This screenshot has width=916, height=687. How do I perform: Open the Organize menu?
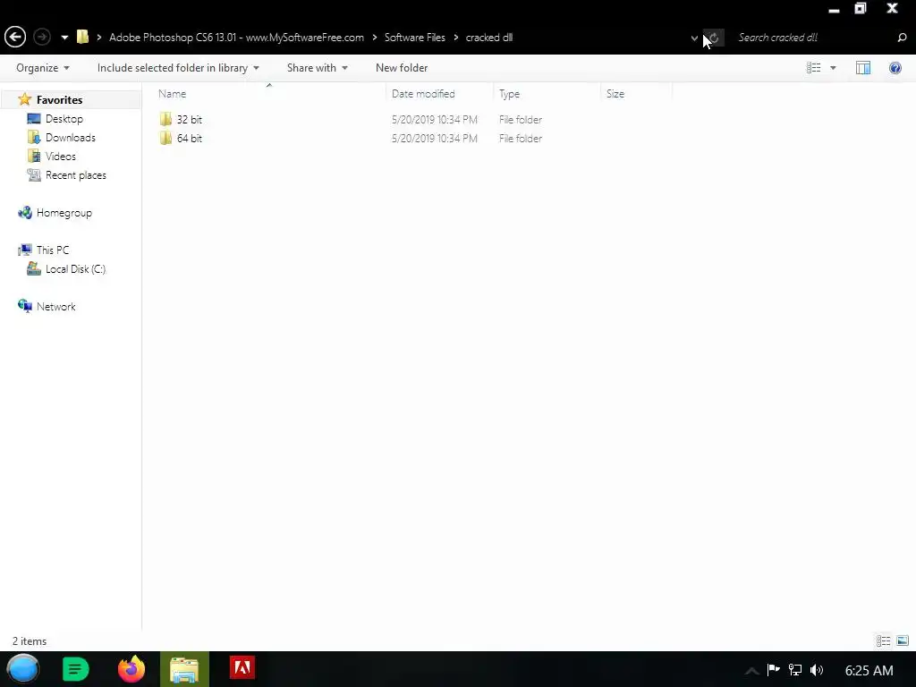coord(43,68)
